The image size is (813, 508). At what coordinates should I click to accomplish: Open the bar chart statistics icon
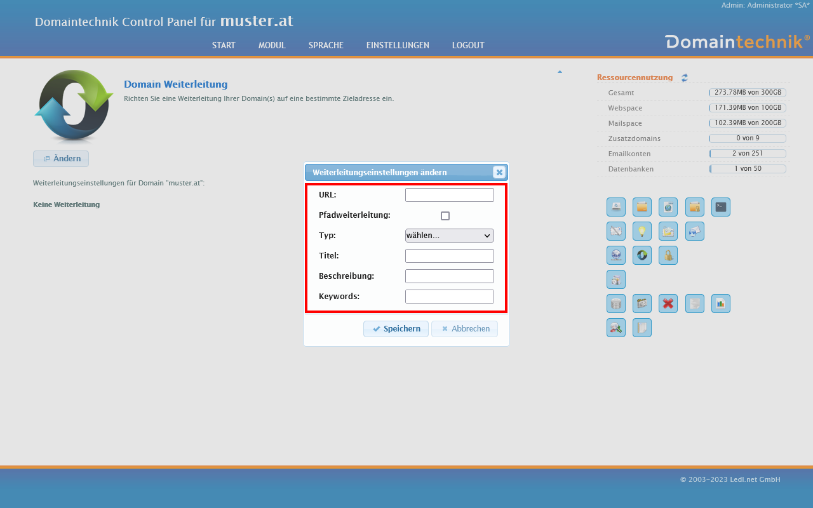point(720,304)
